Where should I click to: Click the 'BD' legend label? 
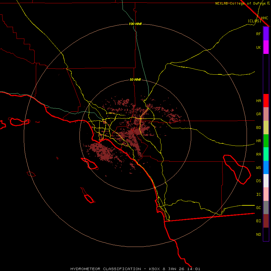pyautogui.click(x=258, y=128)
